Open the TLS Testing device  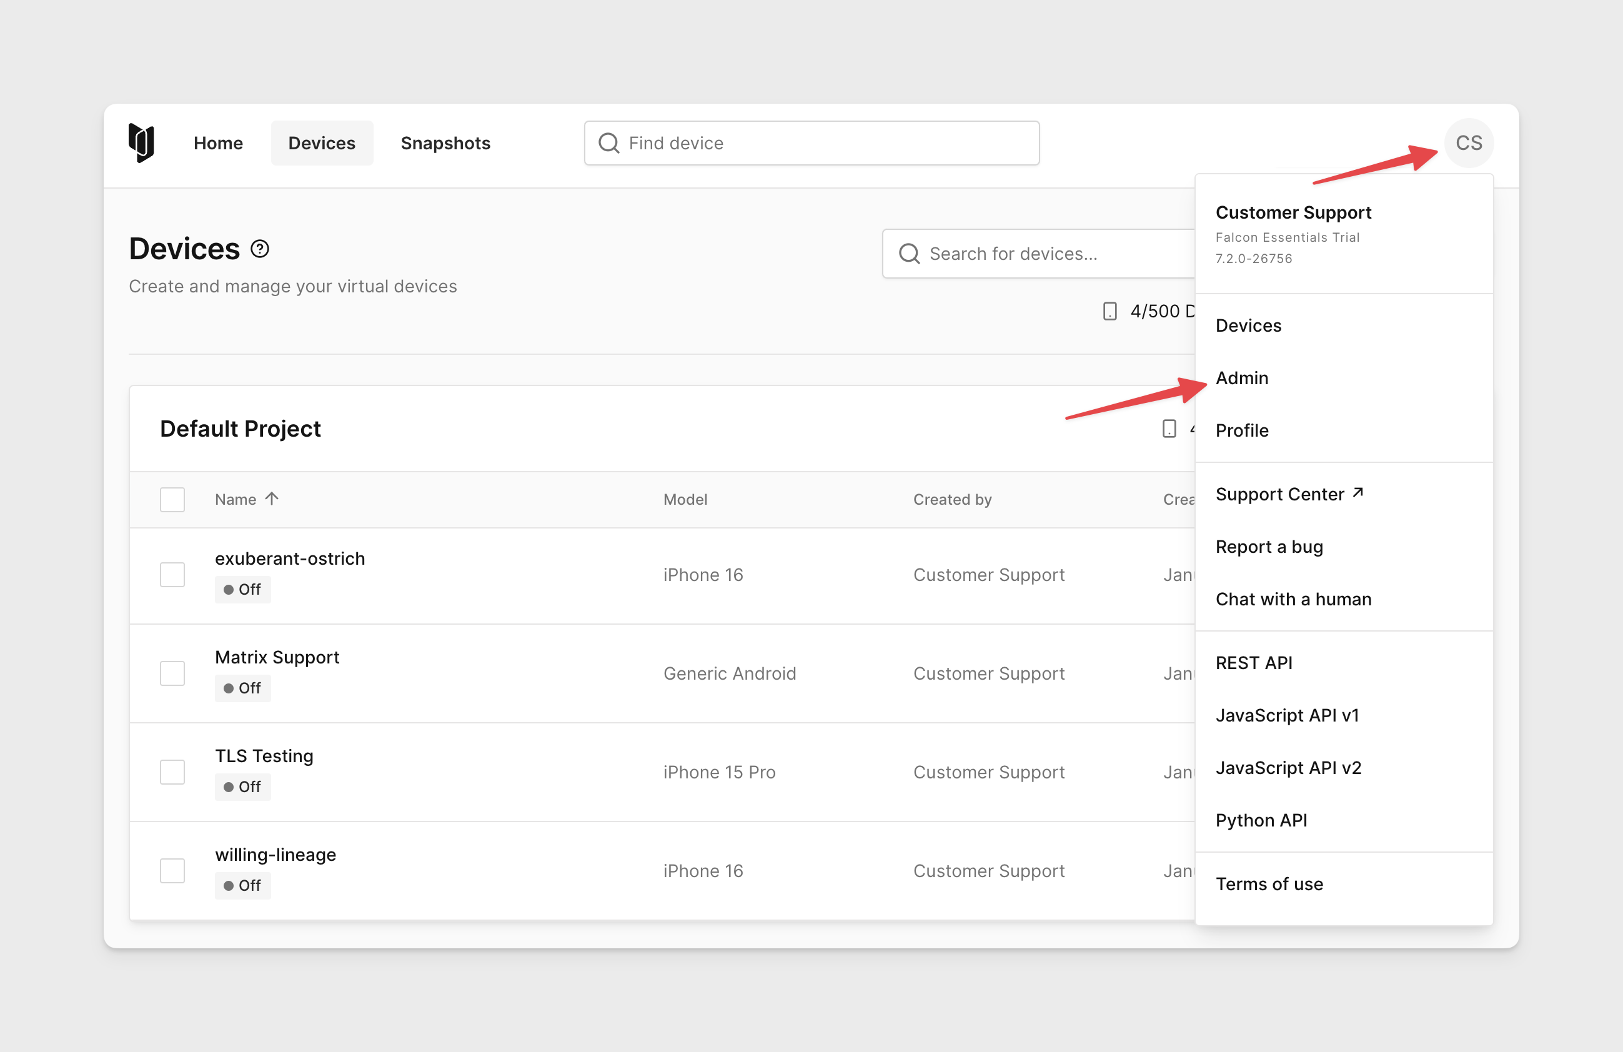tap(264, 756)
